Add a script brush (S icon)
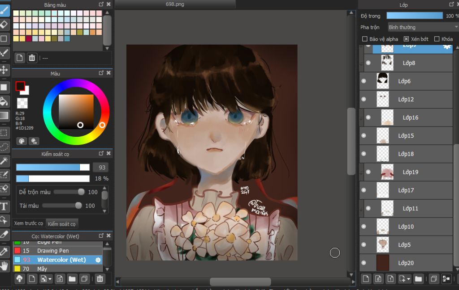Viewport: 459px width, 290px height. 60,279
